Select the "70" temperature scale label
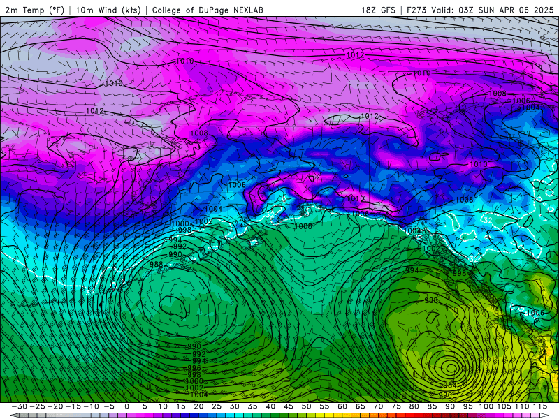Screen dimensions: 559x419 click(378, 406)
